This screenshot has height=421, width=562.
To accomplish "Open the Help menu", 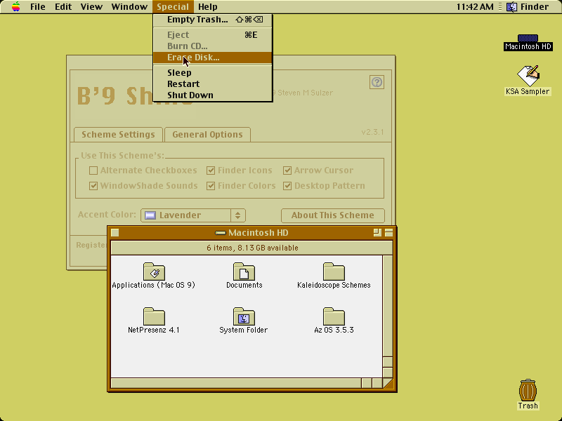I will point(207,7).
